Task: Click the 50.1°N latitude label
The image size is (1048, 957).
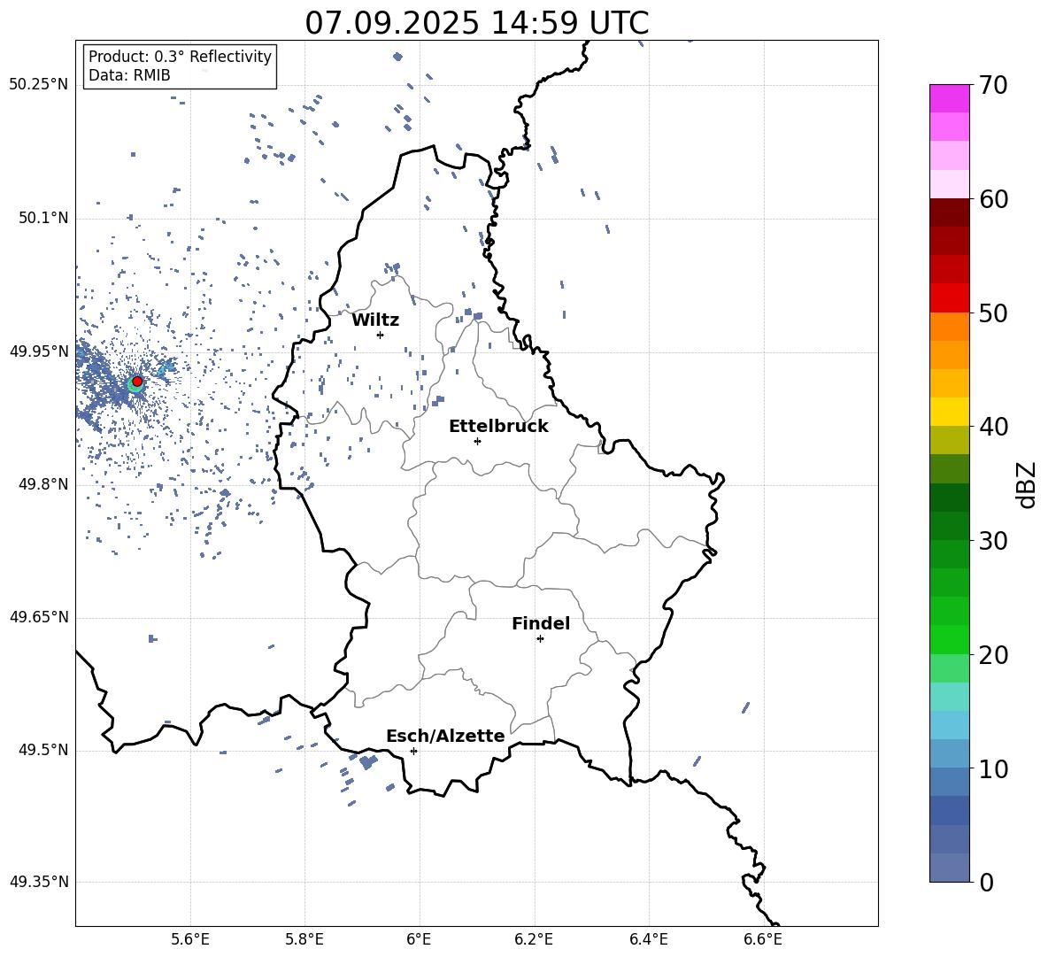Action: (43, 219)
